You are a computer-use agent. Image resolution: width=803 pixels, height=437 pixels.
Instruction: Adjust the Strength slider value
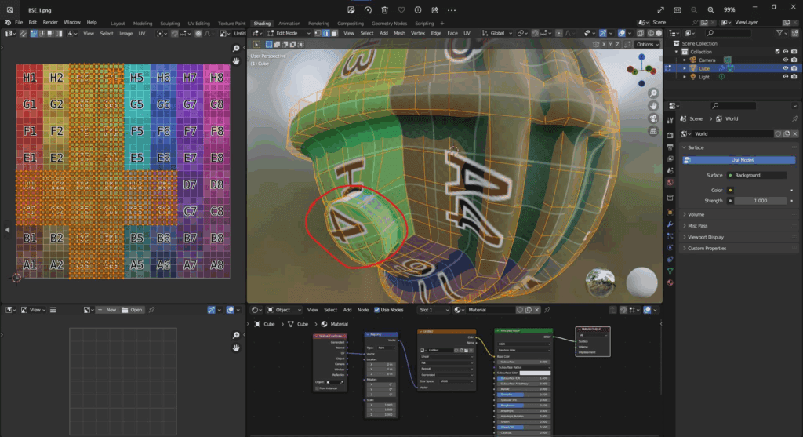pyautogui.click(x=761, y=201)
